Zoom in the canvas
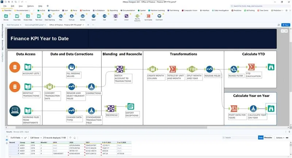292x158 pixels. (286, 31)
